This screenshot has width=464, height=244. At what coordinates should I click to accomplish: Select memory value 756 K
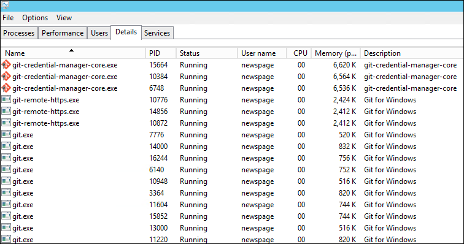[x=347, y=158]
